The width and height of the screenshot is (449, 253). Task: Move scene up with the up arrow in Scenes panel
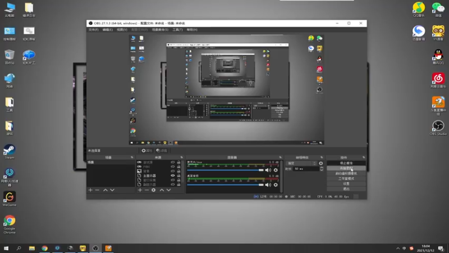[x=106, y=190]
